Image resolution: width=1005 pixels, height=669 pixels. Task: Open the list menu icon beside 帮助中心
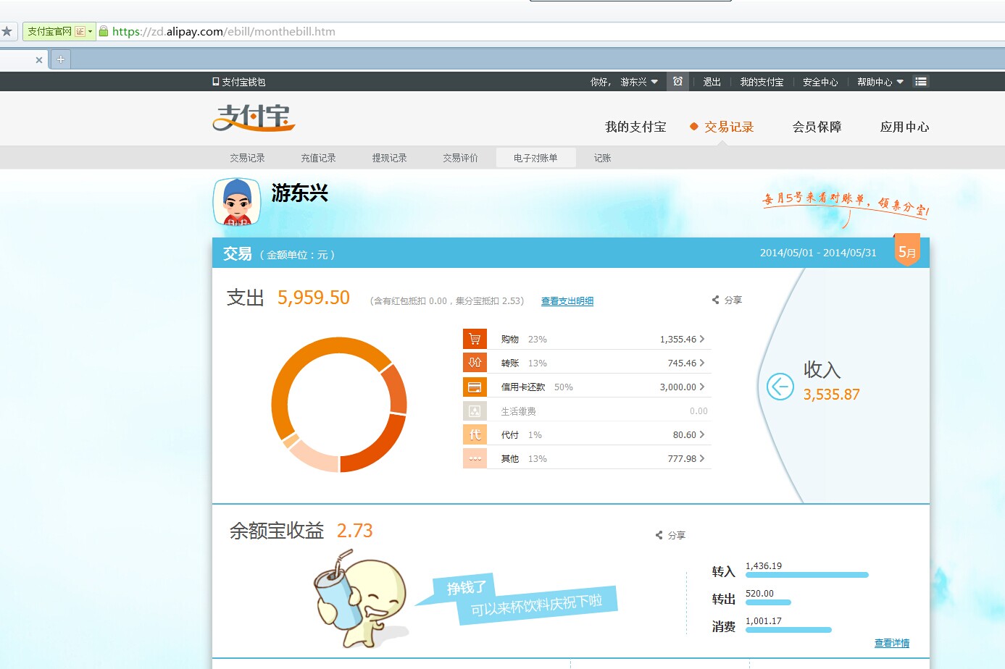(x=921, y=82)
